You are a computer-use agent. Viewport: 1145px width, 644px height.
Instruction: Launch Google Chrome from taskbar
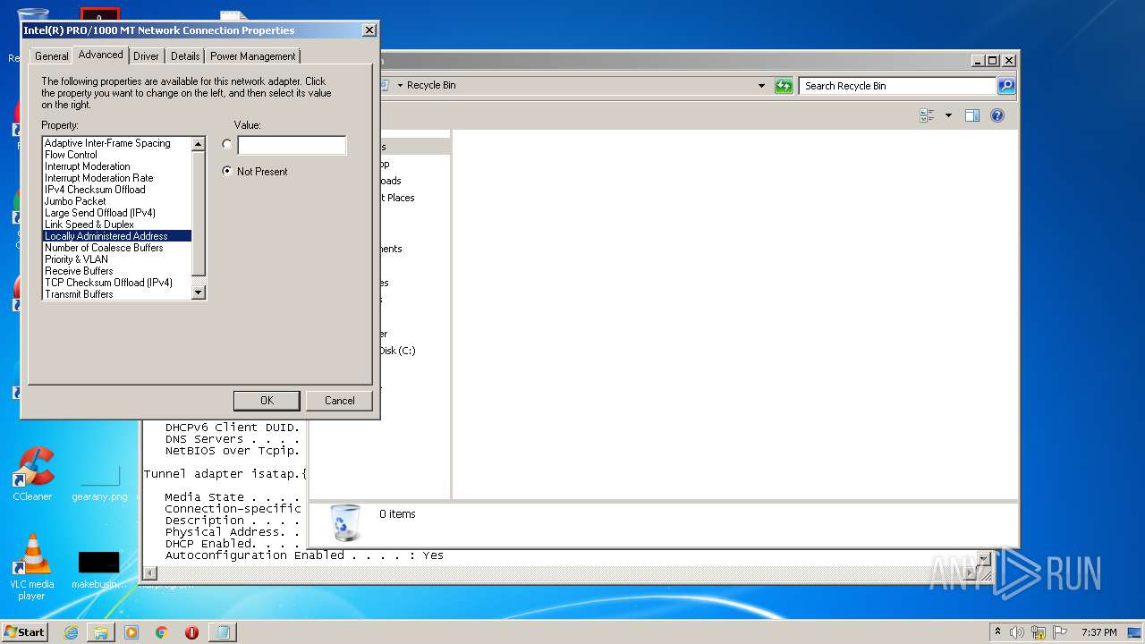(x=162, y=632)
